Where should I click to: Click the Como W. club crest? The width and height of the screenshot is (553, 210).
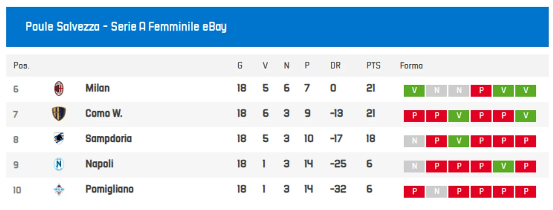click(x=59, y=114)
